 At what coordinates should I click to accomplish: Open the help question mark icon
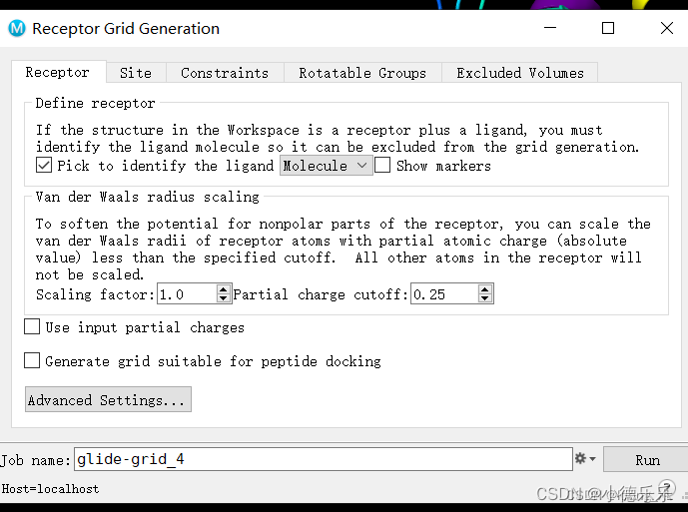[x=666, y=487]
